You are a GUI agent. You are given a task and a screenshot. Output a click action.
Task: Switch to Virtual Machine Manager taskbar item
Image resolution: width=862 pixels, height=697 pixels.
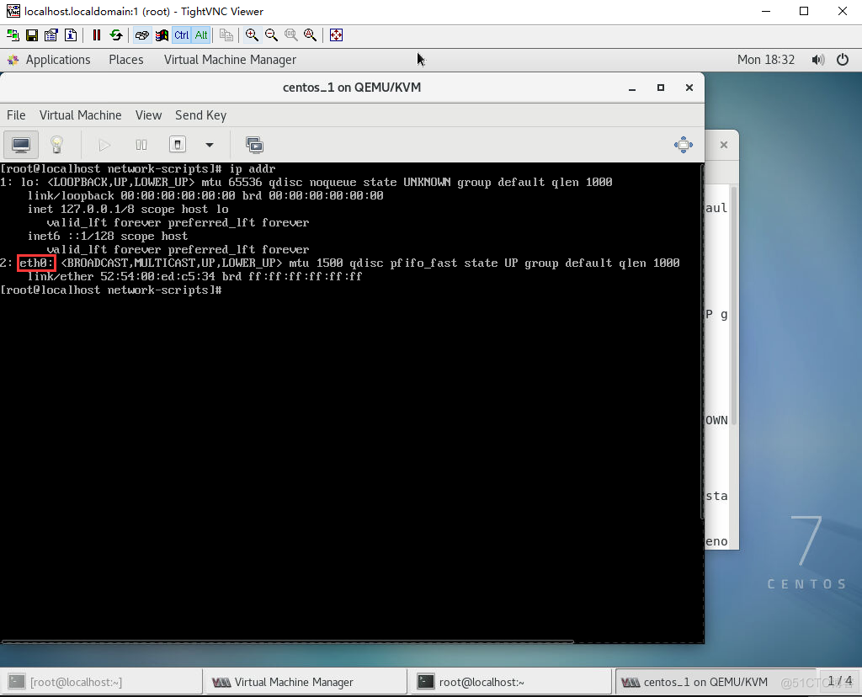click(x=305, y=682)
